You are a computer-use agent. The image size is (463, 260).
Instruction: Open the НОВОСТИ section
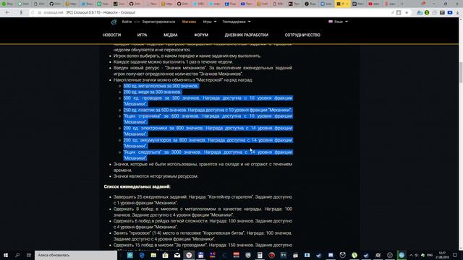pyautogui.click(x=111, y=35)
